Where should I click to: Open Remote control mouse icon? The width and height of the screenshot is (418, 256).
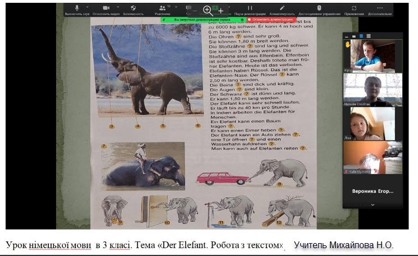point(319,8)
